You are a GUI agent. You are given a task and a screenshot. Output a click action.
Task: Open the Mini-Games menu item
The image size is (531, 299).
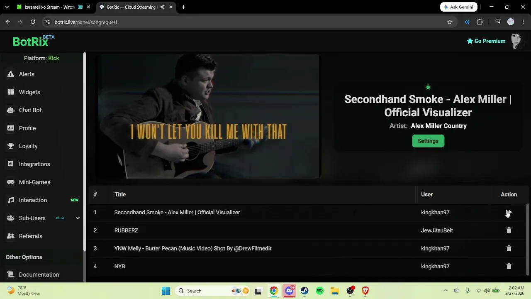click(x=34, y=182)
